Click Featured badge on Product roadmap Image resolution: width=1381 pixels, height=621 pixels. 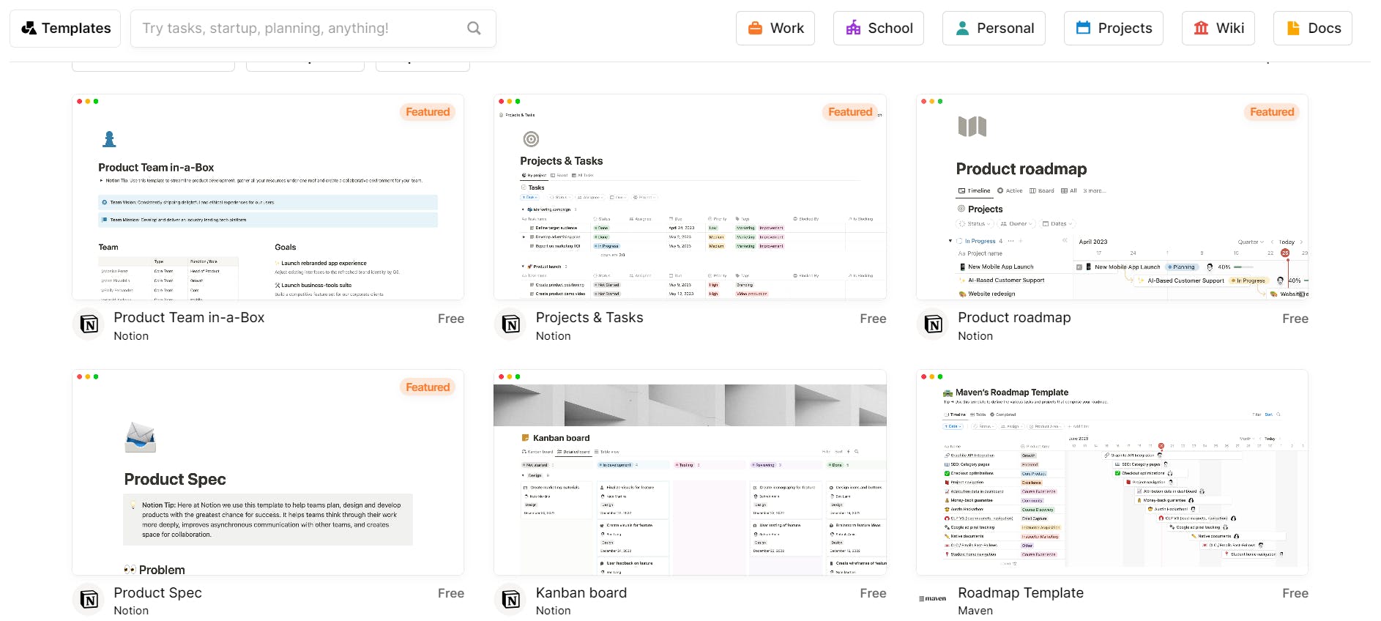coord(1272,112)
